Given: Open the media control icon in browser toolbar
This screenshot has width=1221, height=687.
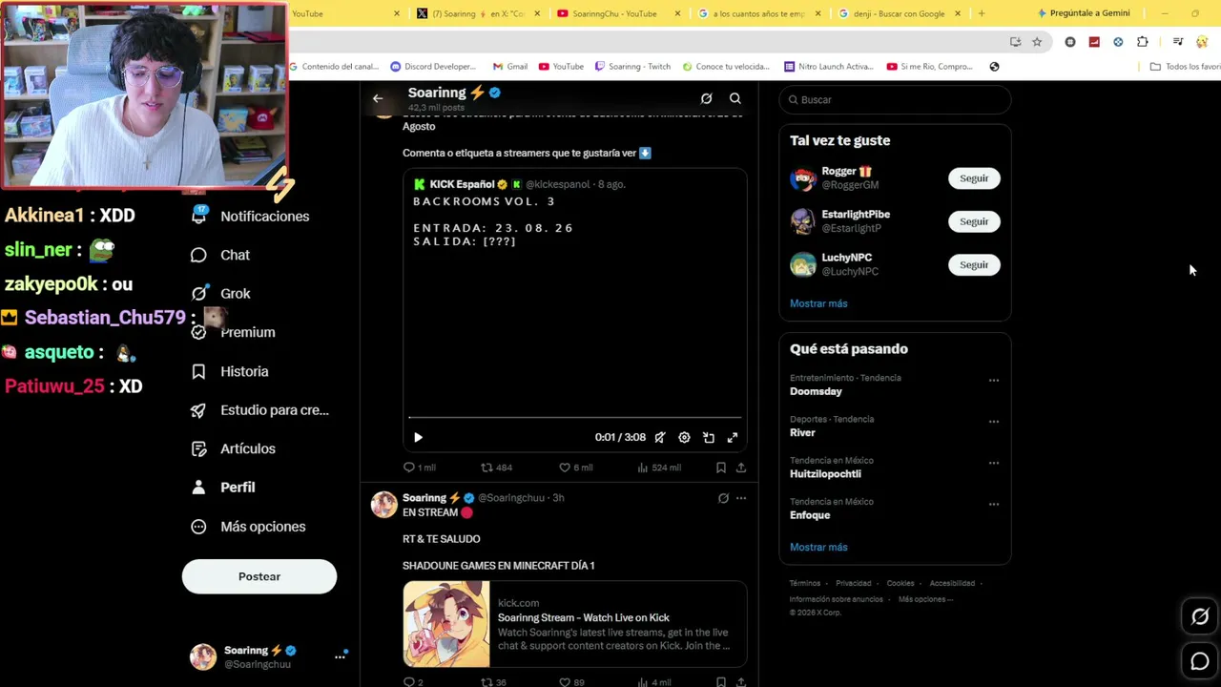Looking at the screenshot, I should [x=1178, y=42].
